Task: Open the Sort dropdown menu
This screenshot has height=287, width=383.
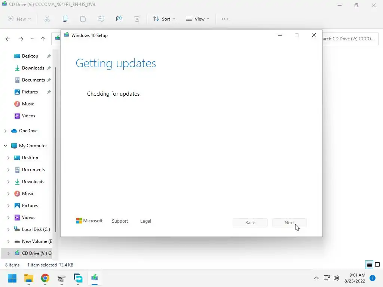Action: pos(164,19)
